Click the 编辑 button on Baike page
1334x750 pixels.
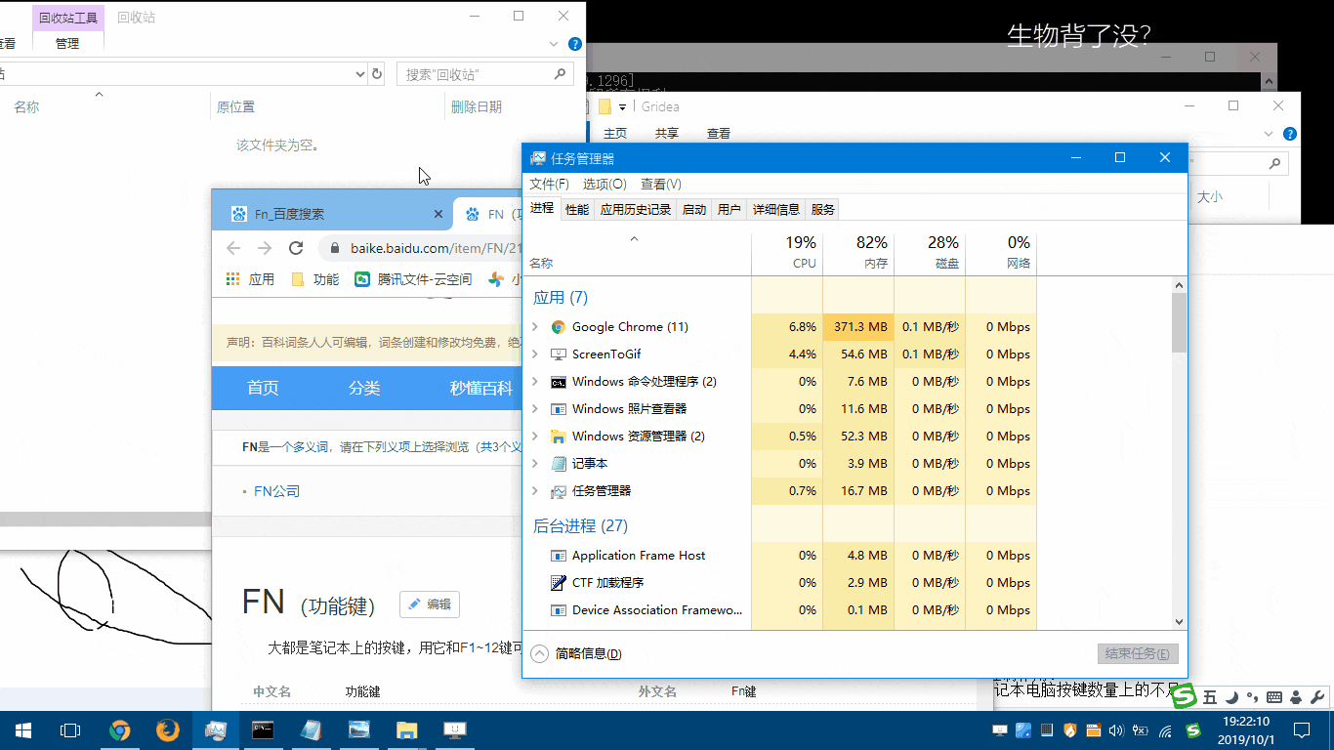tap(430, 604)
